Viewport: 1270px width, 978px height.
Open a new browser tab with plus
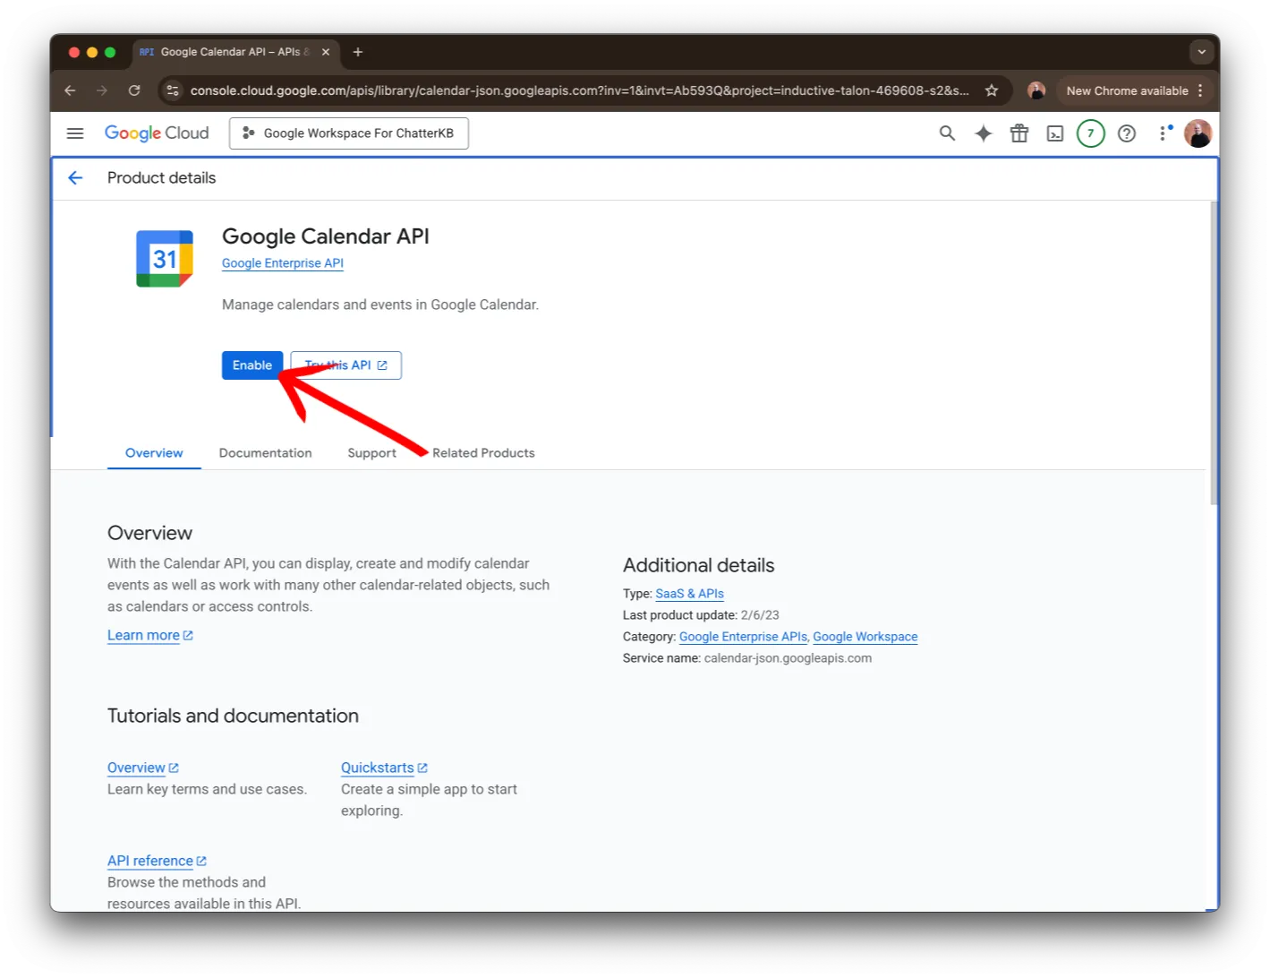pyautogui.click(x=358, y=52)
